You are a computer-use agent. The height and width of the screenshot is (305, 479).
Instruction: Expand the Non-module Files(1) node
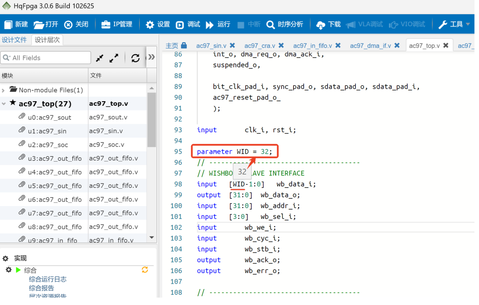pos(4,90)
